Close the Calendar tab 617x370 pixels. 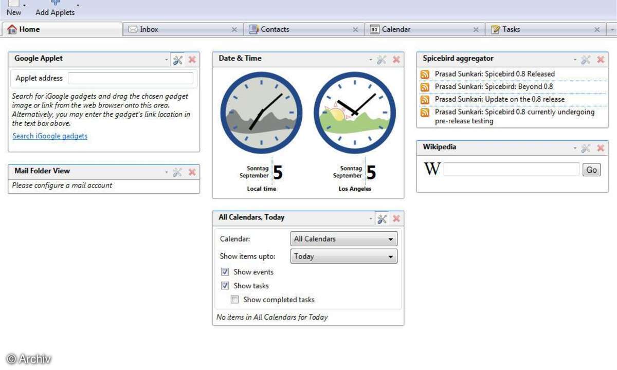[476, 30]
